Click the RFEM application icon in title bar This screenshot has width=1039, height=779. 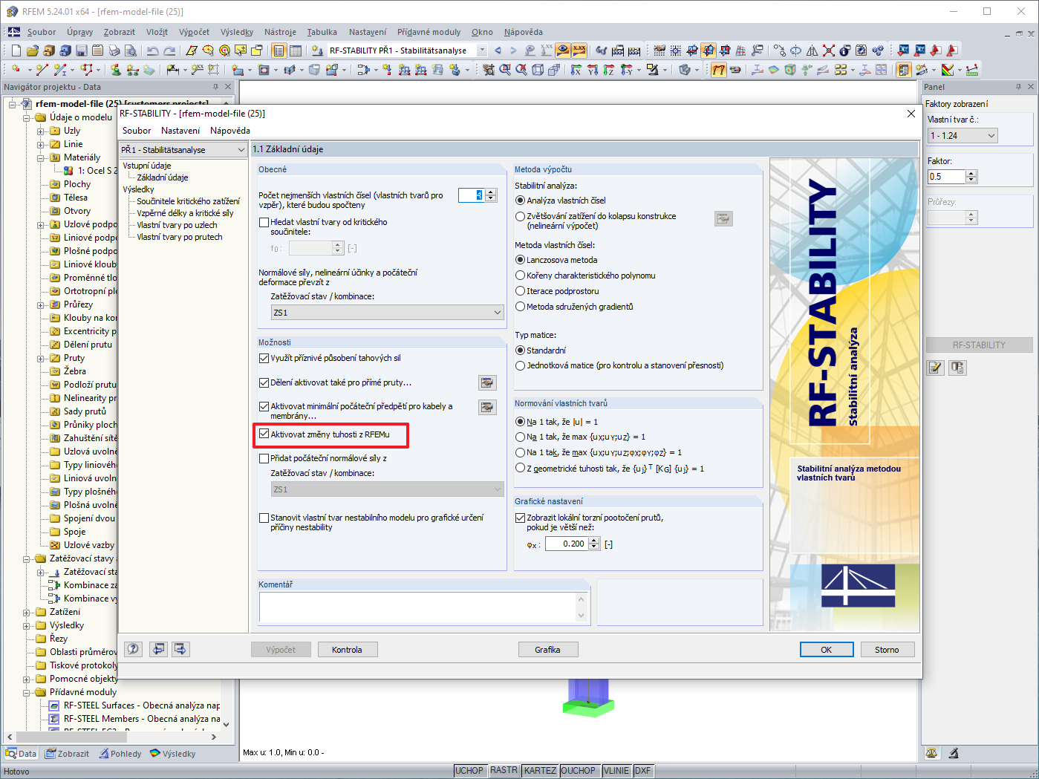[x=12, y=11]
